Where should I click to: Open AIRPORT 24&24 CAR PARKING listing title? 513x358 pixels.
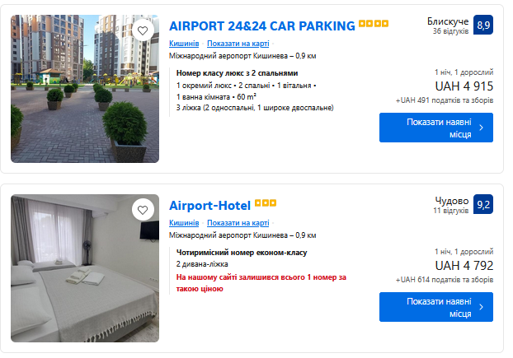[261, 26]
